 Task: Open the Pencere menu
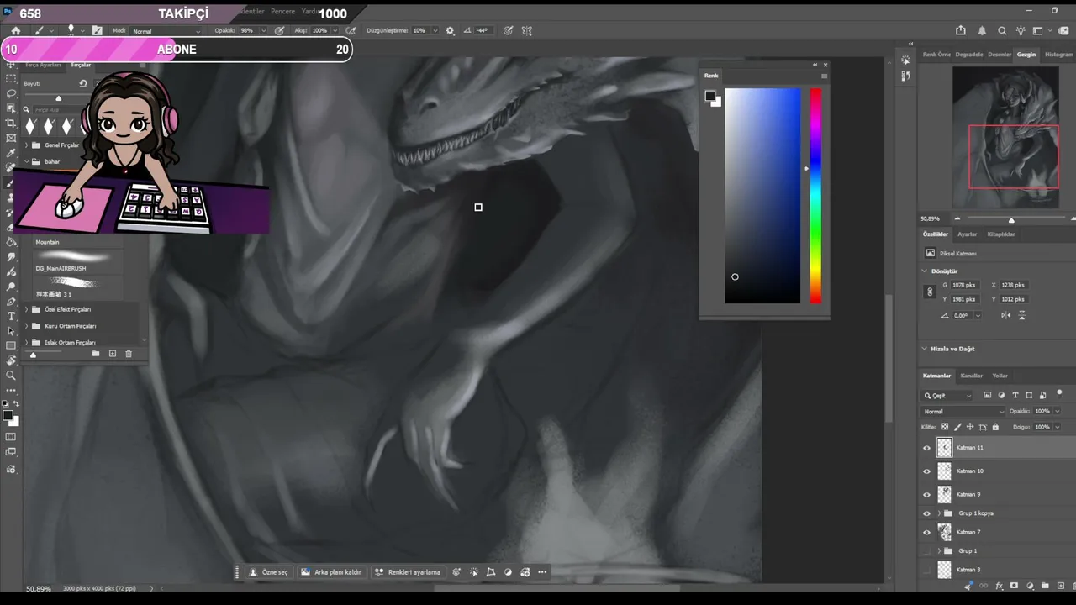tap(283, 12)
